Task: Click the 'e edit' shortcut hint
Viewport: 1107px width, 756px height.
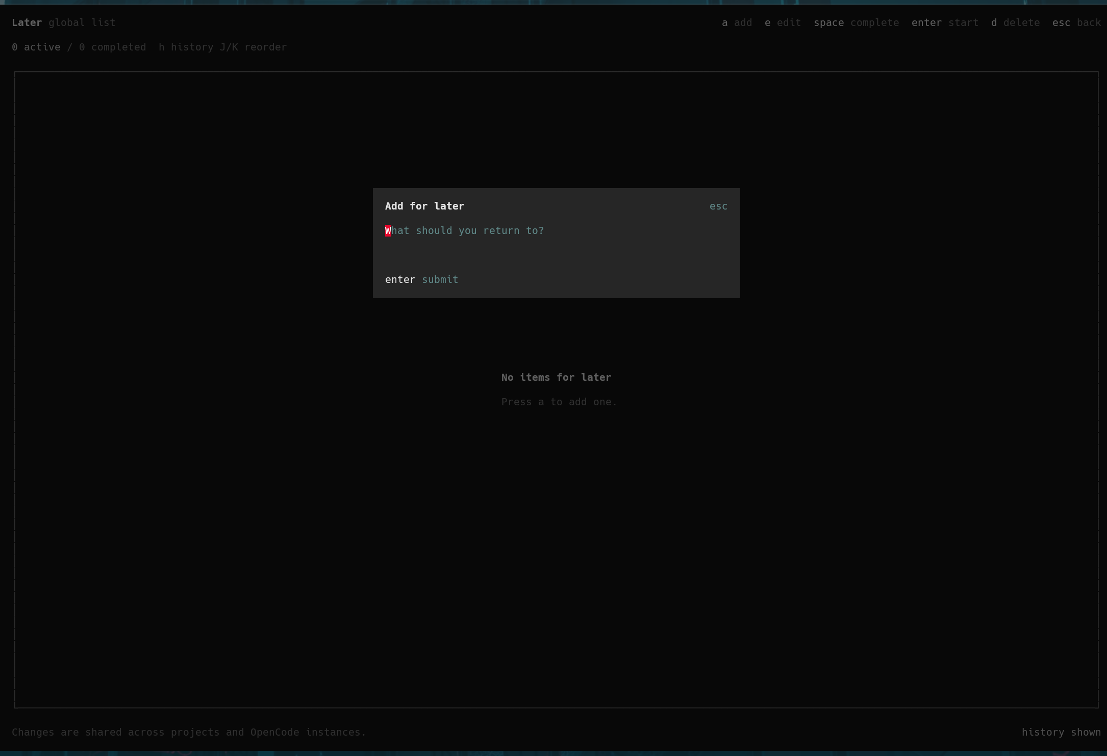Action: tap(783, 23)
